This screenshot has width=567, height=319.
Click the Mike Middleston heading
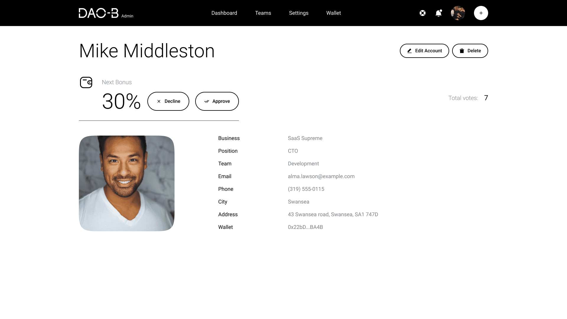[147, 51]
